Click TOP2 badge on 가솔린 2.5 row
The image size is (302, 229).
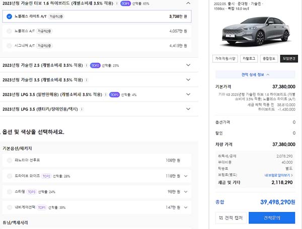tap(95, 65)
